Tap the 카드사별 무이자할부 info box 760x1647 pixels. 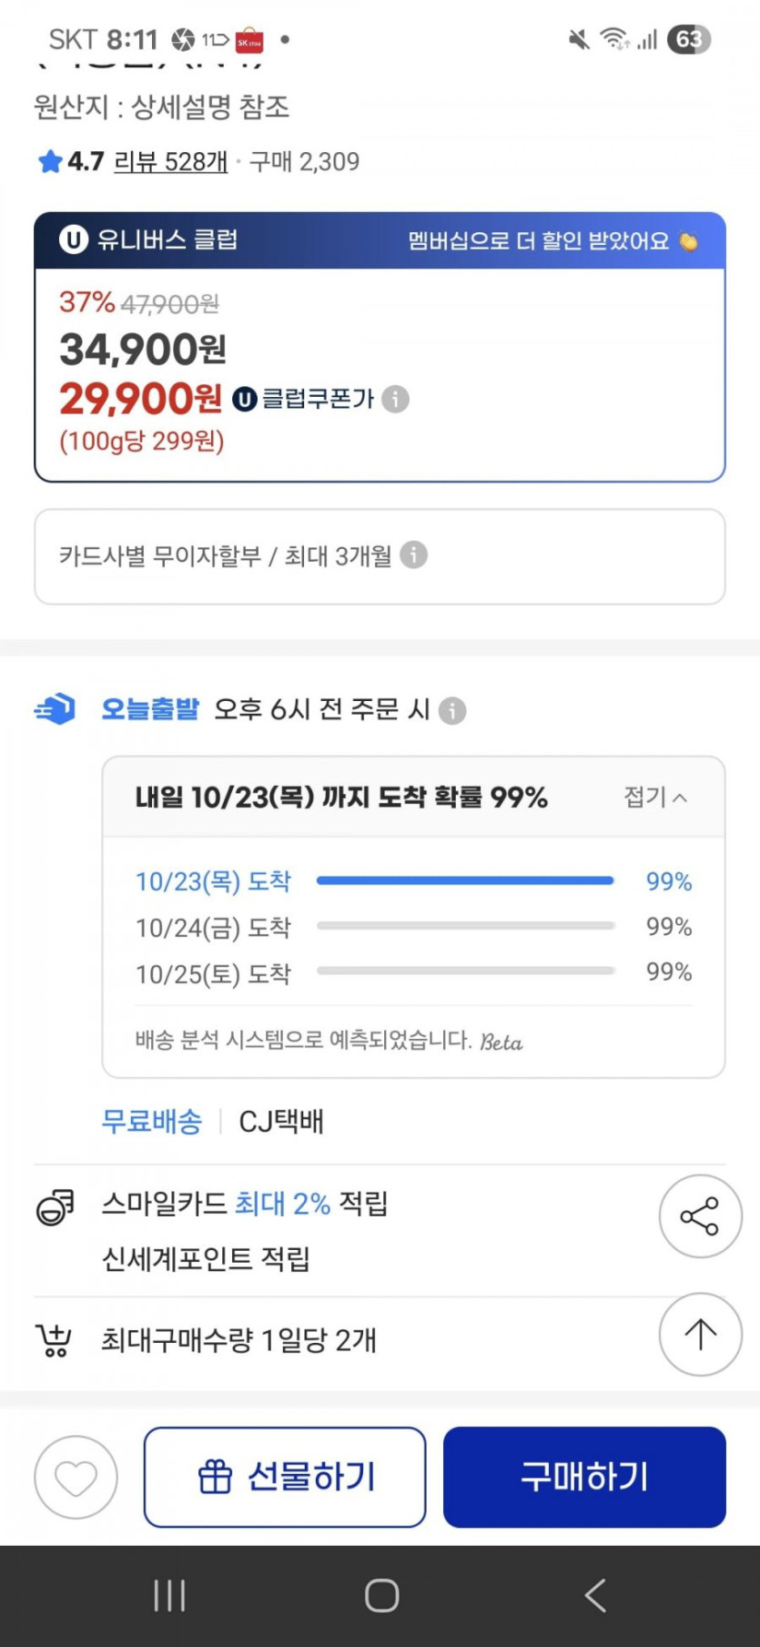(x=380, y=556)
